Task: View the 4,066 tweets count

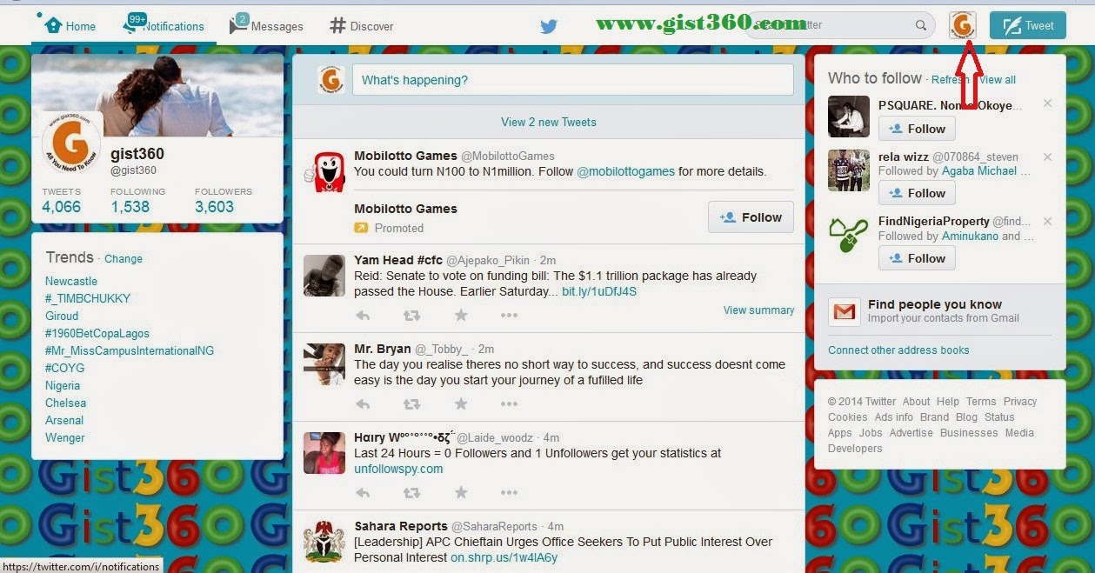Action: tap(61, 201)
